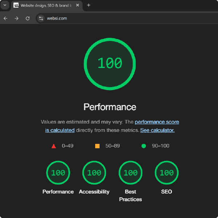Click the browser forward arrow
Viewport: 218px width, 218px height.
click(x=16, y=18)
